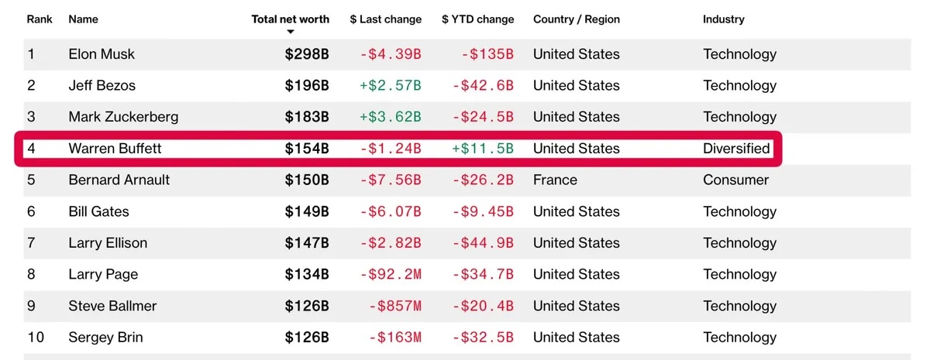Click the Country / Region column header
Image resolution: width=930 pixels, height=360 pixels.
577,19
